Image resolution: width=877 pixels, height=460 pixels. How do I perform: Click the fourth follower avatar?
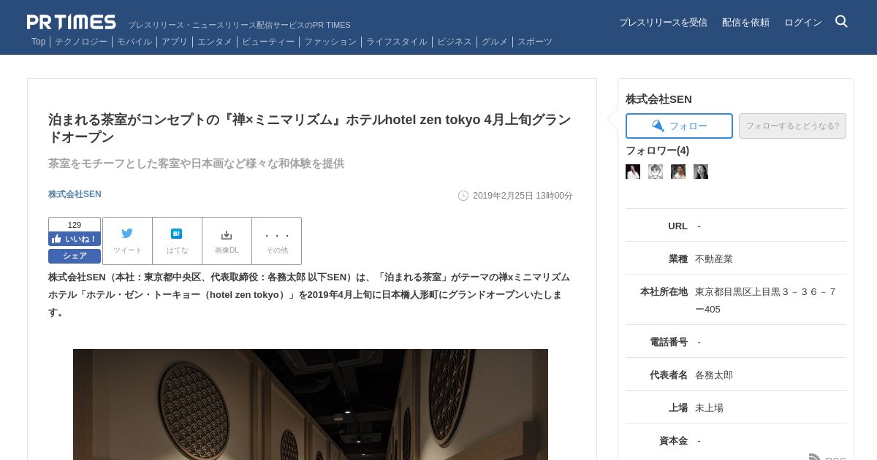coord(701,172)
